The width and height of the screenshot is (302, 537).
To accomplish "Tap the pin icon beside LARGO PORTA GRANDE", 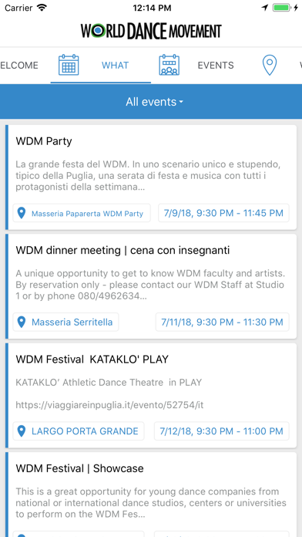I will pos(22,431).
